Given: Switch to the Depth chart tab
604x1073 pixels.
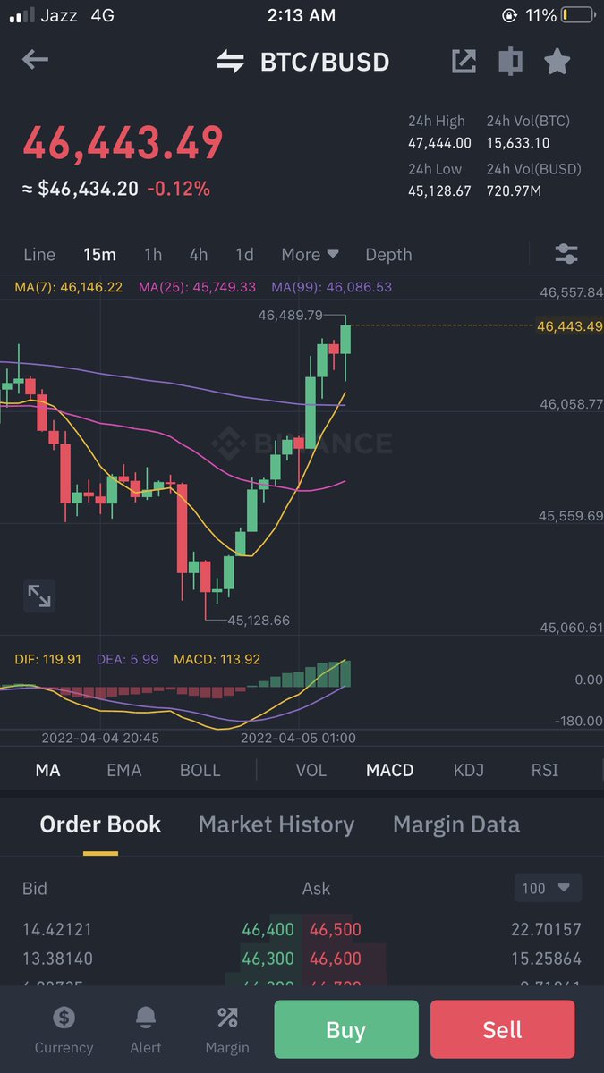Looking at the screenshot, I should coord(388,255).
